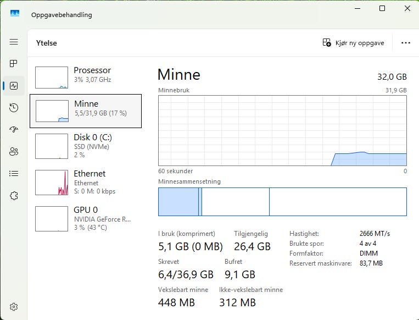
Task: Click the 32,0 GB total memory text
Action: 392,77
